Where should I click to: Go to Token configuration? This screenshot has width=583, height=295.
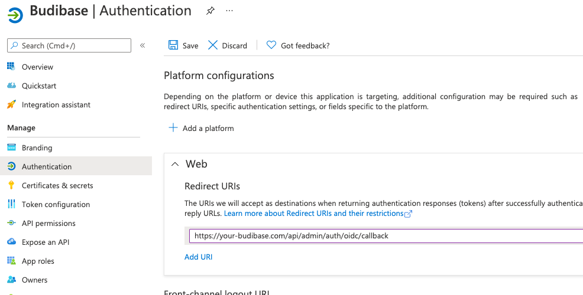(x=56, y=204)
